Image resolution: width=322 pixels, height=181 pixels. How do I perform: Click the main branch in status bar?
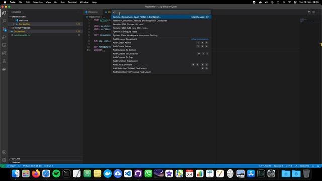(x=11, y=166)
